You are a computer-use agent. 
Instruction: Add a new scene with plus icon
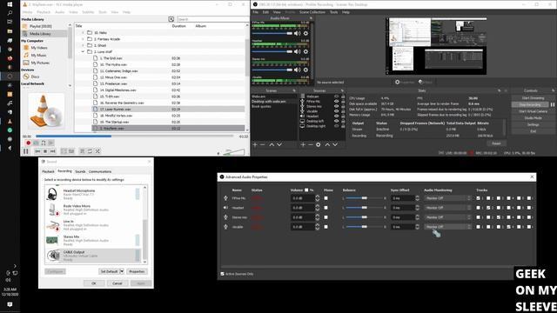click(x=255, y=145)
